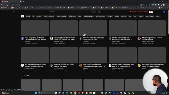Click channel avatar beside Easiest Etsy video
169x95 pixels.
pyautogui.click(x=51, y=39)
